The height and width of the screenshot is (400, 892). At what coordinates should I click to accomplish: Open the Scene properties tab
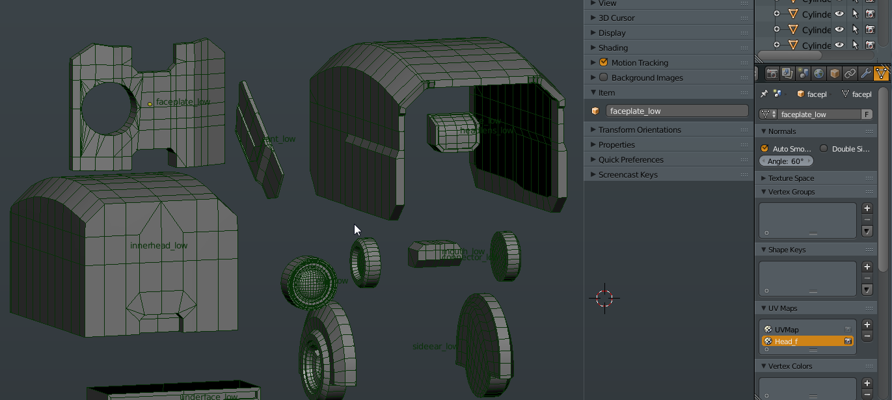coord(804,73)
